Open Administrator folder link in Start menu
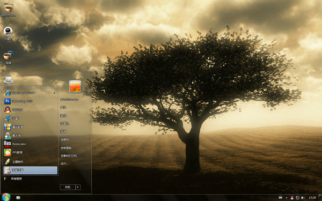This screenshot has height=201, width=322. coord(69,100)
